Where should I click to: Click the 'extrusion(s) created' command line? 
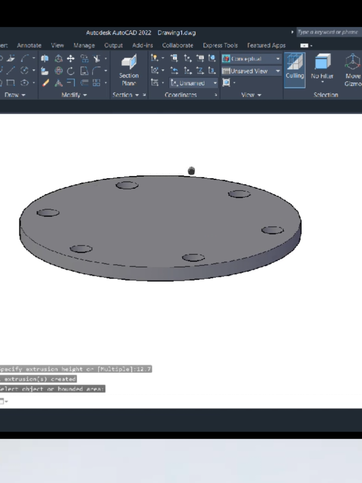[38, 379]
